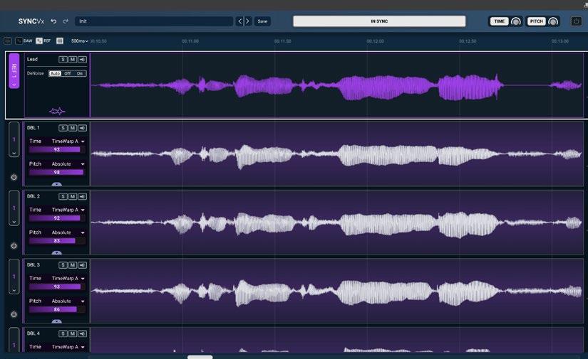Toggle DBL 1 power button
The width and height of the screenshot is (588, 359).
tap(14, 177)
